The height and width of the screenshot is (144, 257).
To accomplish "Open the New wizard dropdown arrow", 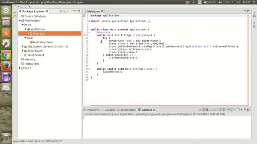I will [18, 7].
